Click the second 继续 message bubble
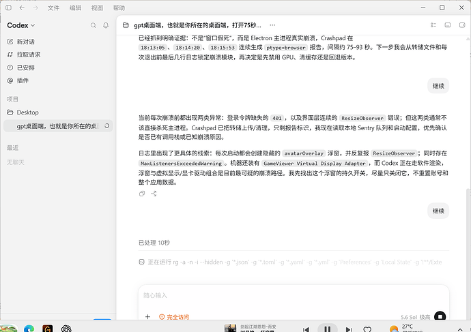The image size is (471, 332). (438, 211)
